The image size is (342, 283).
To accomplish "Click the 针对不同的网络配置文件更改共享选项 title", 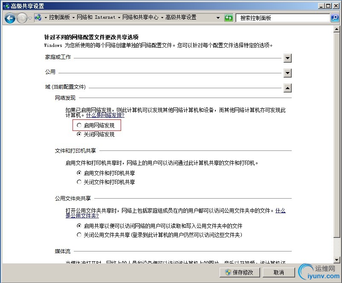I will point(91,37).
